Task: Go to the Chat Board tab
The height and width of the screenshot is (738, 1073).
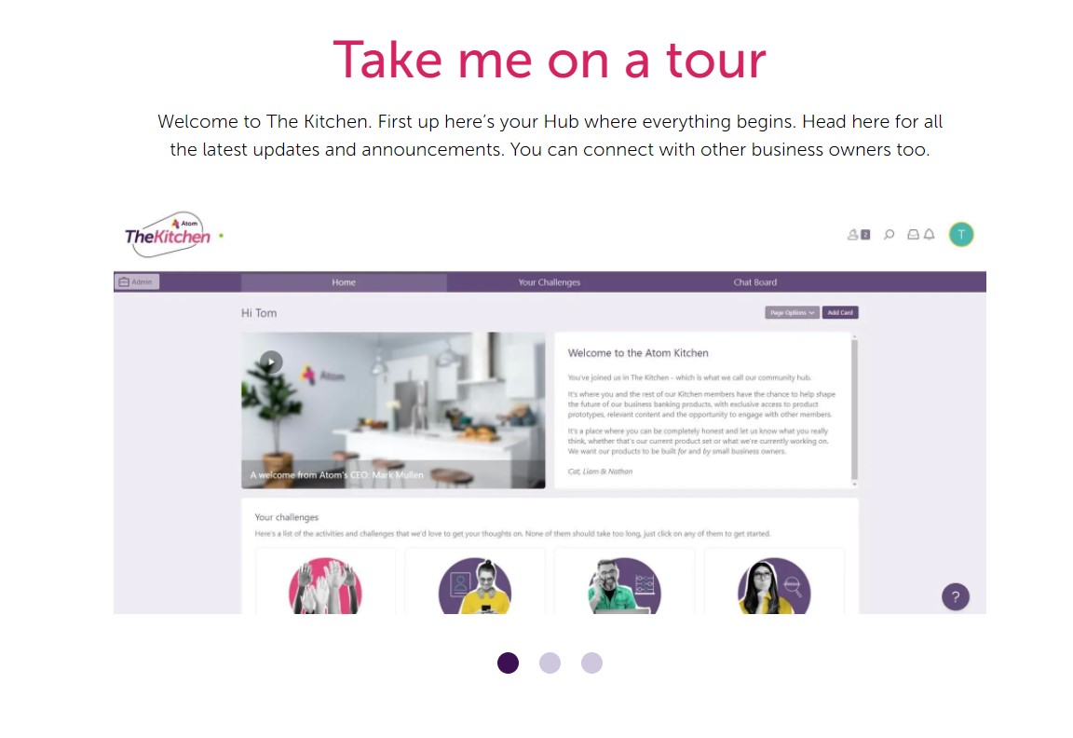Action: click(755, 282)
